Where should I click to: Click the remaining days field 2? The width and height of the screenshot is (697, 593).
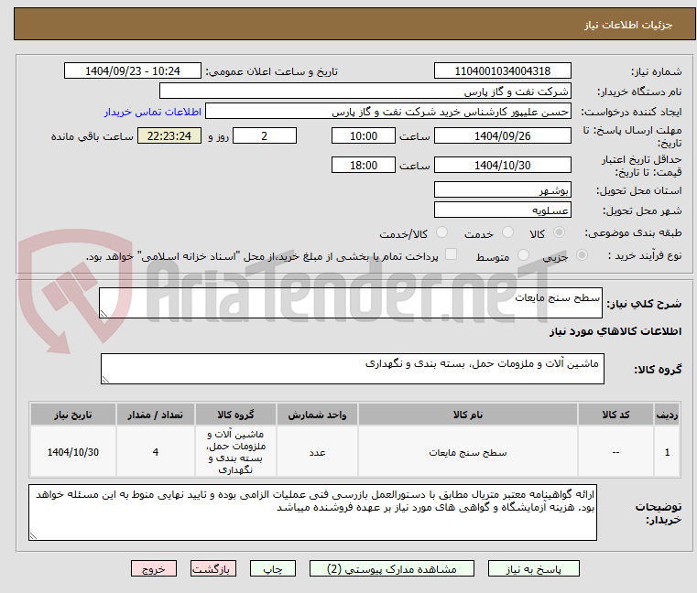coord(265,135)
